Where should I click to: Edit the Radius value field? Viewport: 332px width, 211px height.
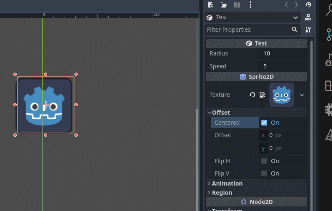pos(282,53)
